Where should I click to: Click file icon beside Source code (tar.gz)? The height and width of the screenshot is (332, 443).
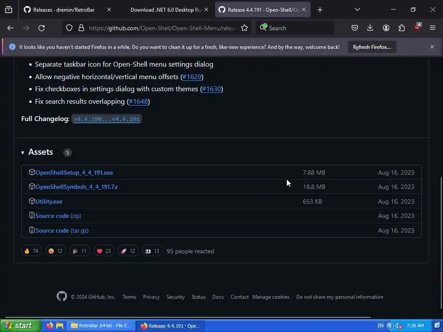click(32, 230)
